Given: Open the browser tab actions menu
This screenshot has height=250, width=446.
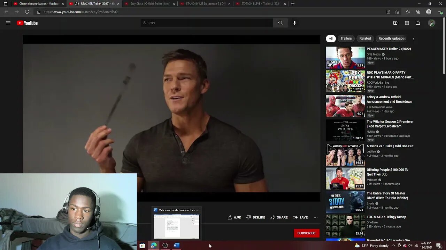Looking at the screenshot, I should tap(5, 4).
